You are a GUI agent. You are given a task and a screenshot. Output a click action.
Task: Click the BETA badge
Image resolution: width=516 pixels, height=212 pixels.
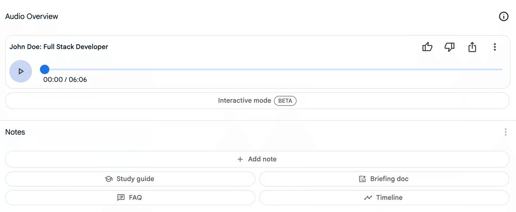(x=285, y=101)
